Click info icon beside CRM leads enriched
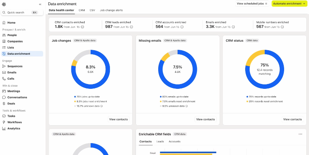The width and height of the screenshot is (309, 155). 131,27
